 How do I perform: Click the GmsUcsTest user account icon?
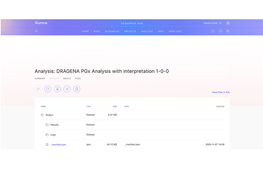click(x=220, y=23)
